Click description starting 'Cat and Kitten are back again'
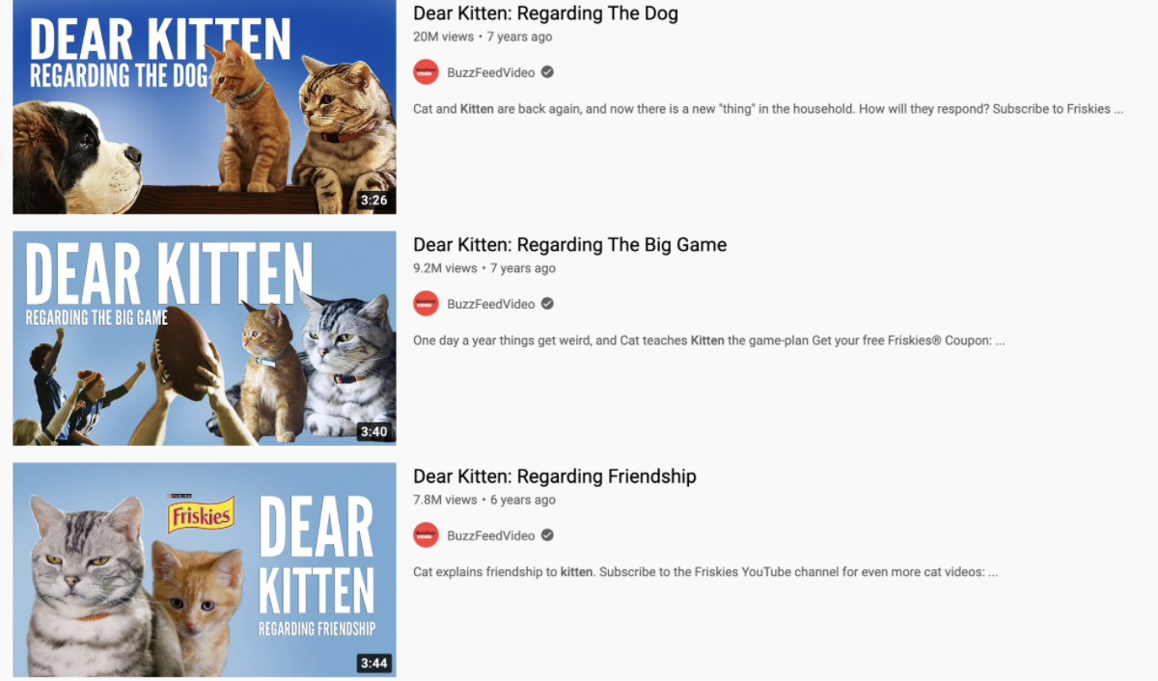Viewport: 1158px width, 681px height. tap(768, 109)
